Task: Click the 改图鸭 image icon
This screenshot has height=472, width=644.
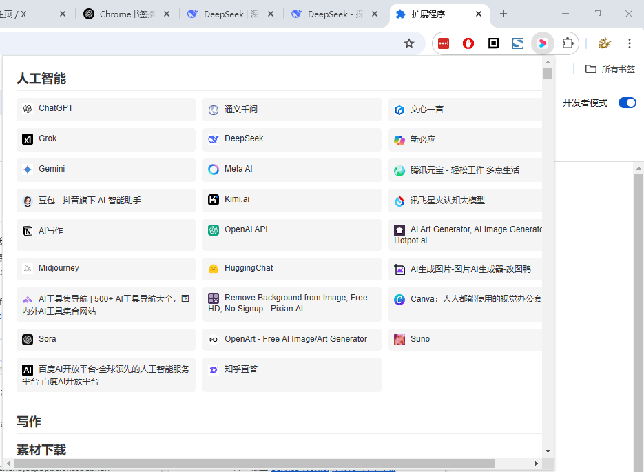Action: pos(399,269)
